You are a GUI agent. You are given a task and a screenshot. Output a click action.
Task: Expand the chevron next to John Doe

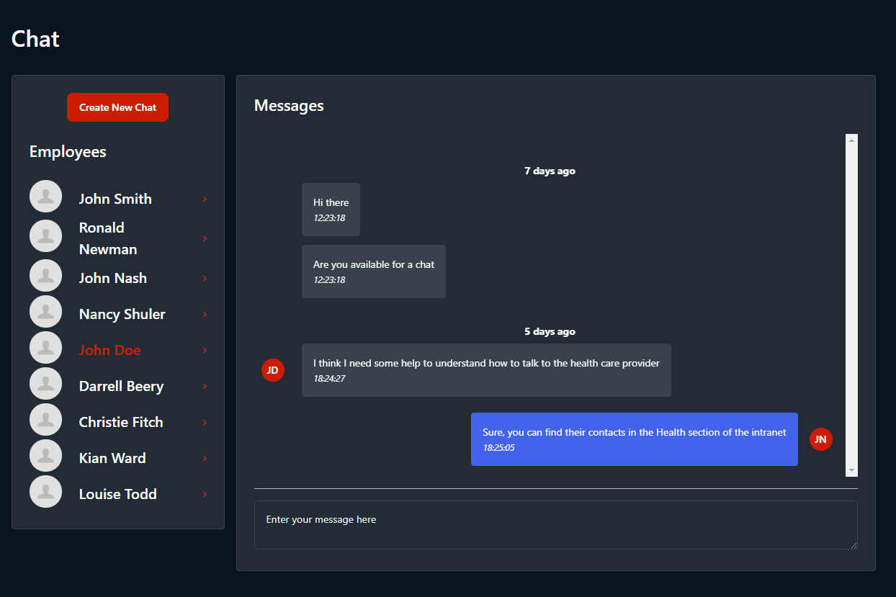(x=204, y=349)
